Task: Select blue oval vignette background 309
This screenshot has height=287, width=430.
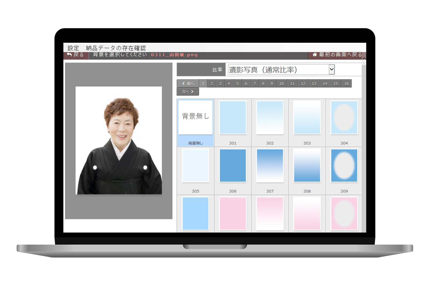Action: (x=344, y=166)
